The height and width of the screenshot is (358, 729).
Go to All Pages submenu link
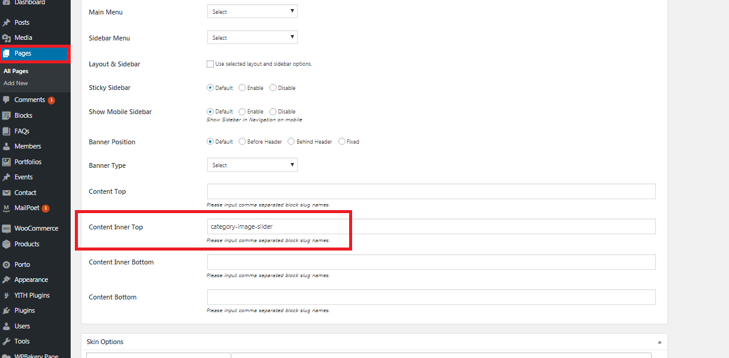tap(16, 71)
